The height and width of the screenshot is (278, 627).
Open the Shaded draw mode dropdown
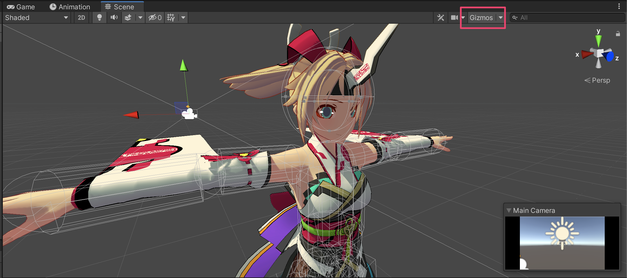click(36, 17)
